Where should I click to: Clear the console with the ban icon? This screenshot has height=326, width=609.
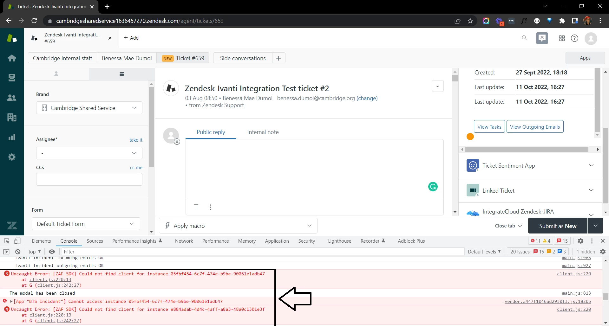pyautogui.click(x=18, y=252)
